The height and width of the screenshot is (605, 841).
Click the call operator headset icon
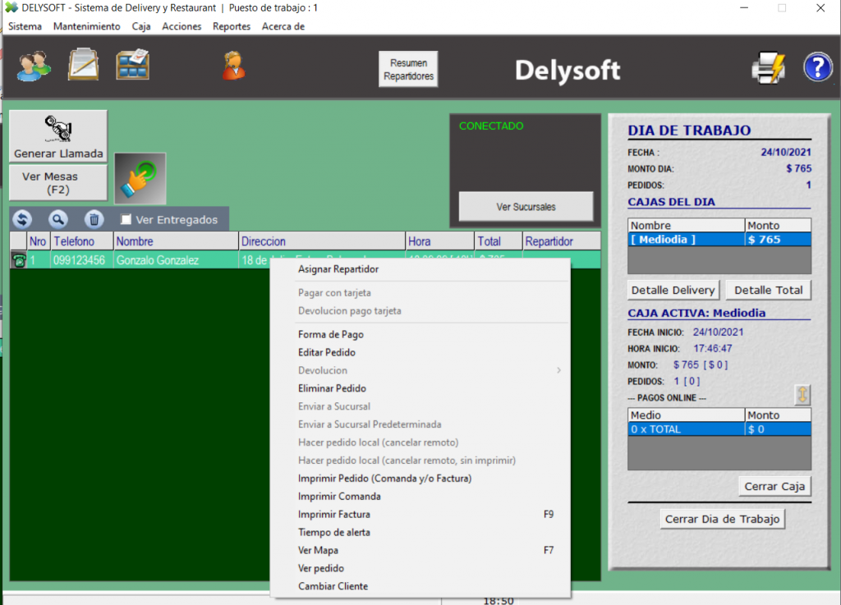(x=234, y=66)
